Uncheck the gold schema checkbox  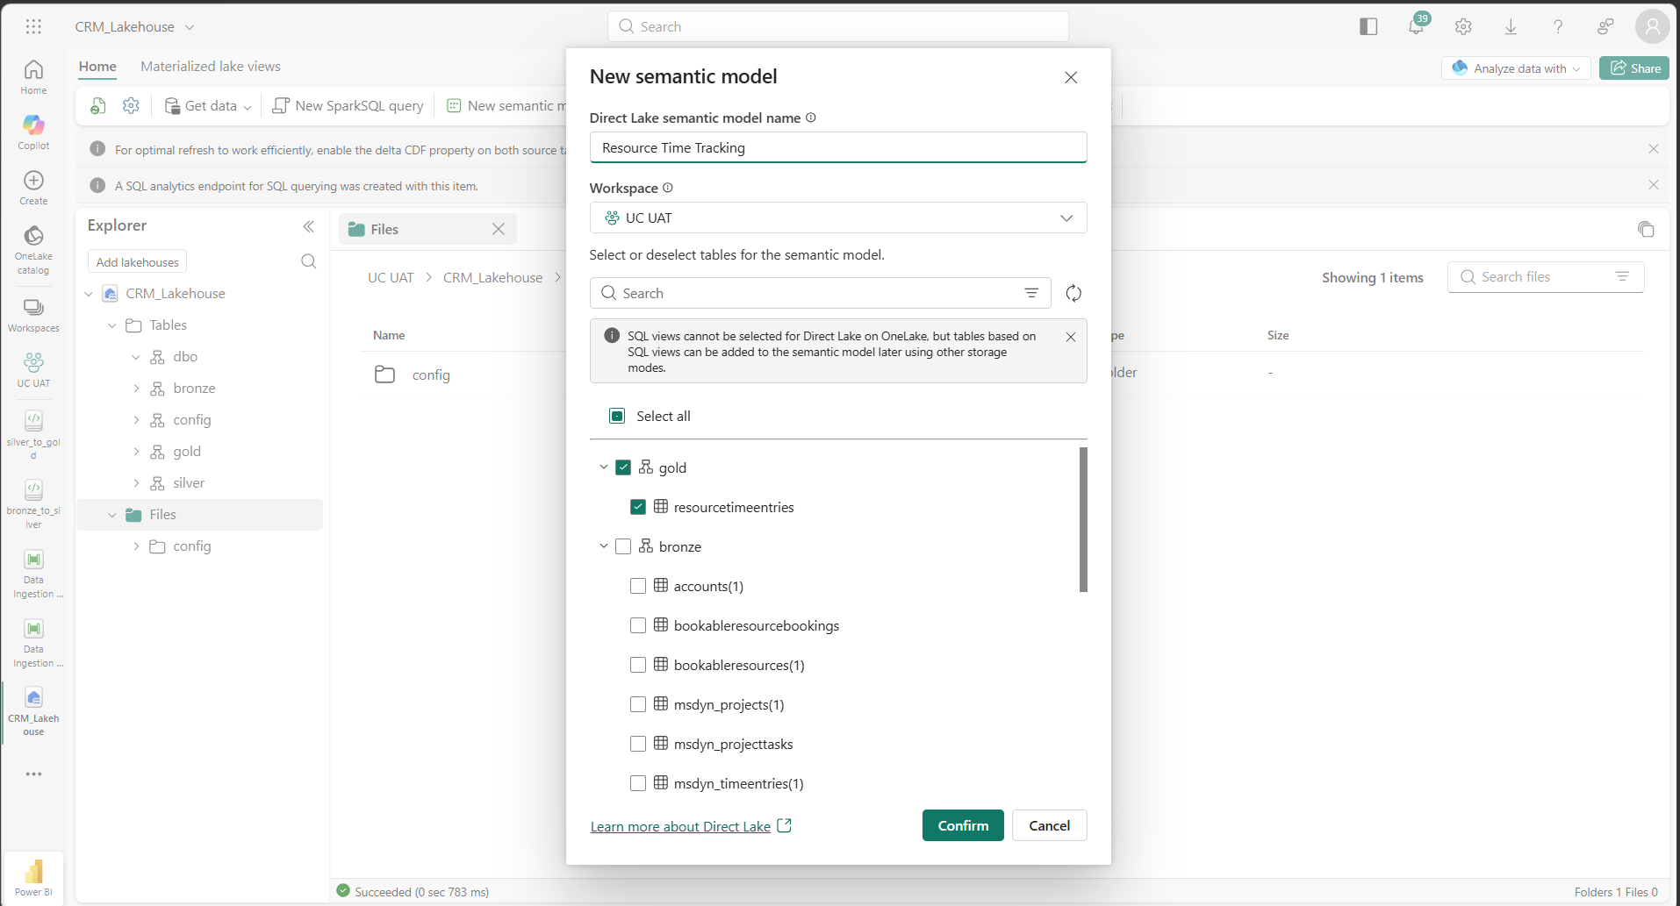point(623,467)
